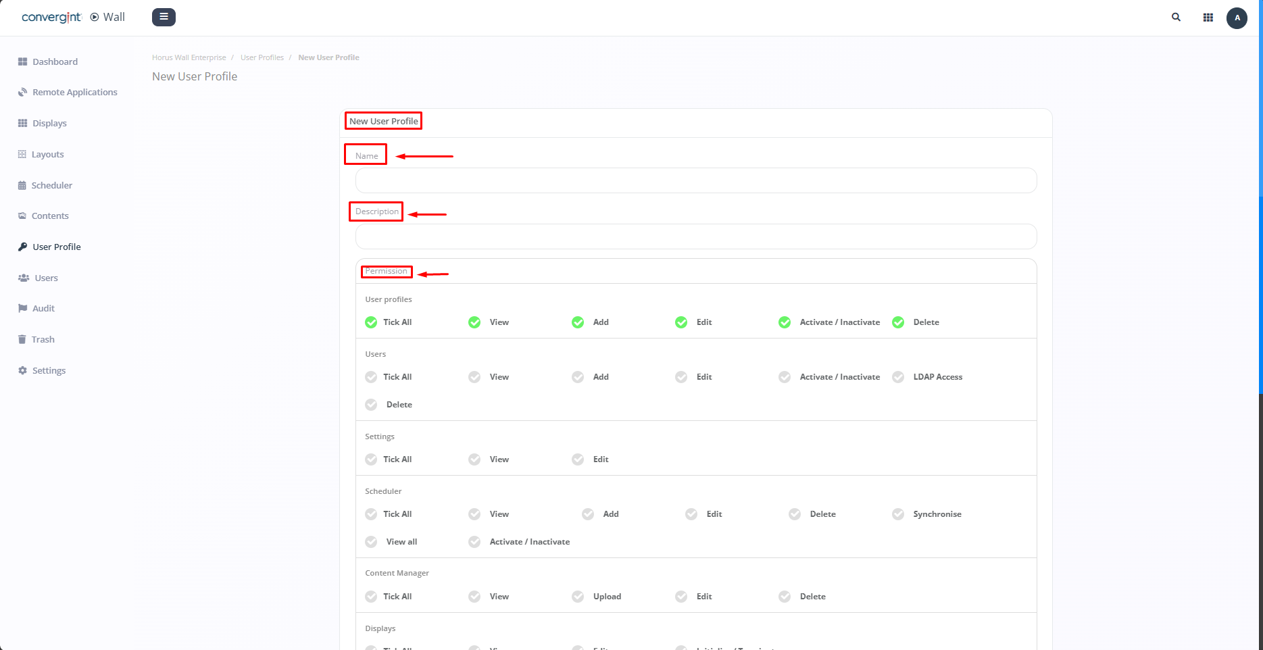Click the Description input field
The height and width of the screenshot is (650, 1263).
click(x=695, y=236)
